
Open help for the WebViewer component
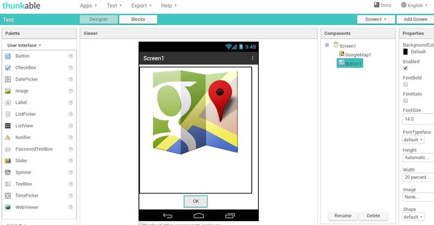[x=71, y=207]
